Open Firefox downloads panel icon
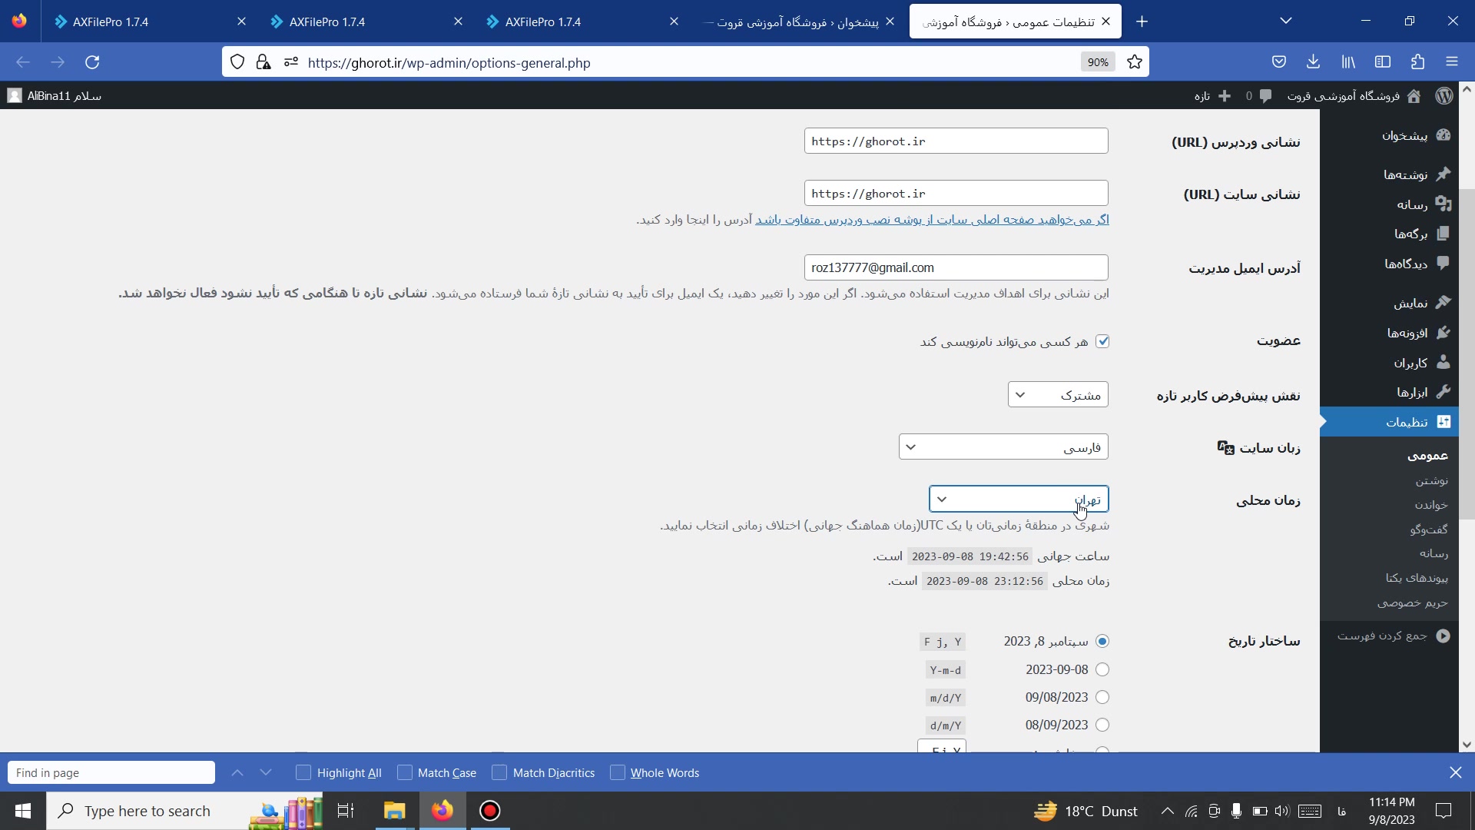Viewport: 1475px width, 830px height. point(1314,61)
